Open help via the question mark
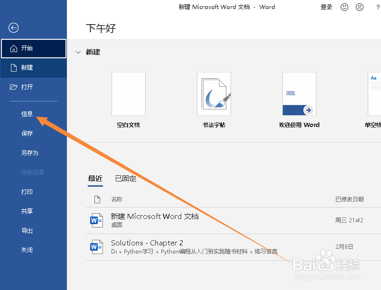 [378, 7]
